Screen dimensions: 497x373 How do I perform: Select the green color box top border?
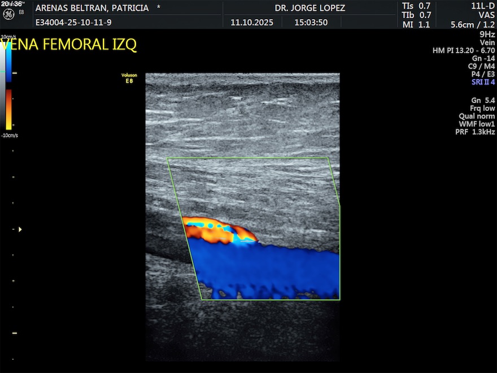tap(249, 158)
